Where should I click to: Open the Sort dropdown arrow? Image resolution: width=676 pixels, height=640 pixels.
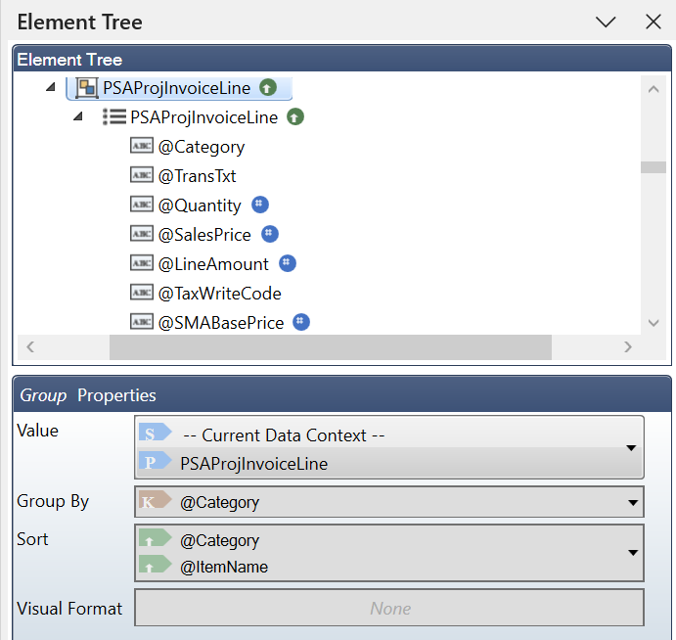pyautogui.click(x=631, y=553)
